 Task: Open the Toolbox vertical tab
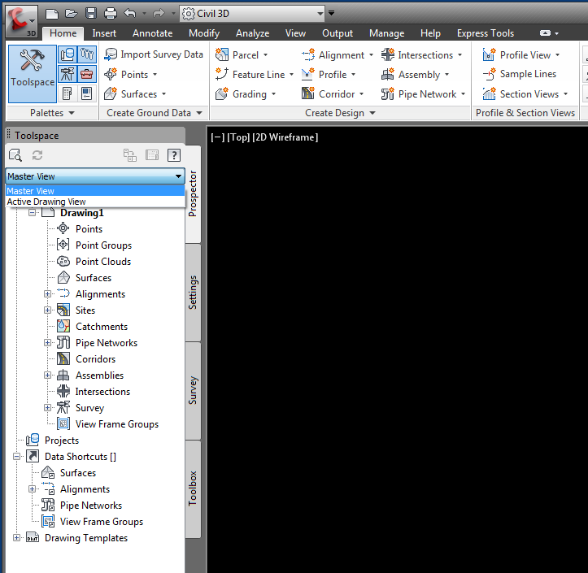[193, 488]
